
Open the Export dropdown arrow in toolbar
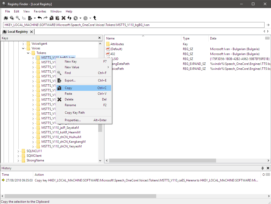(35, 18)
